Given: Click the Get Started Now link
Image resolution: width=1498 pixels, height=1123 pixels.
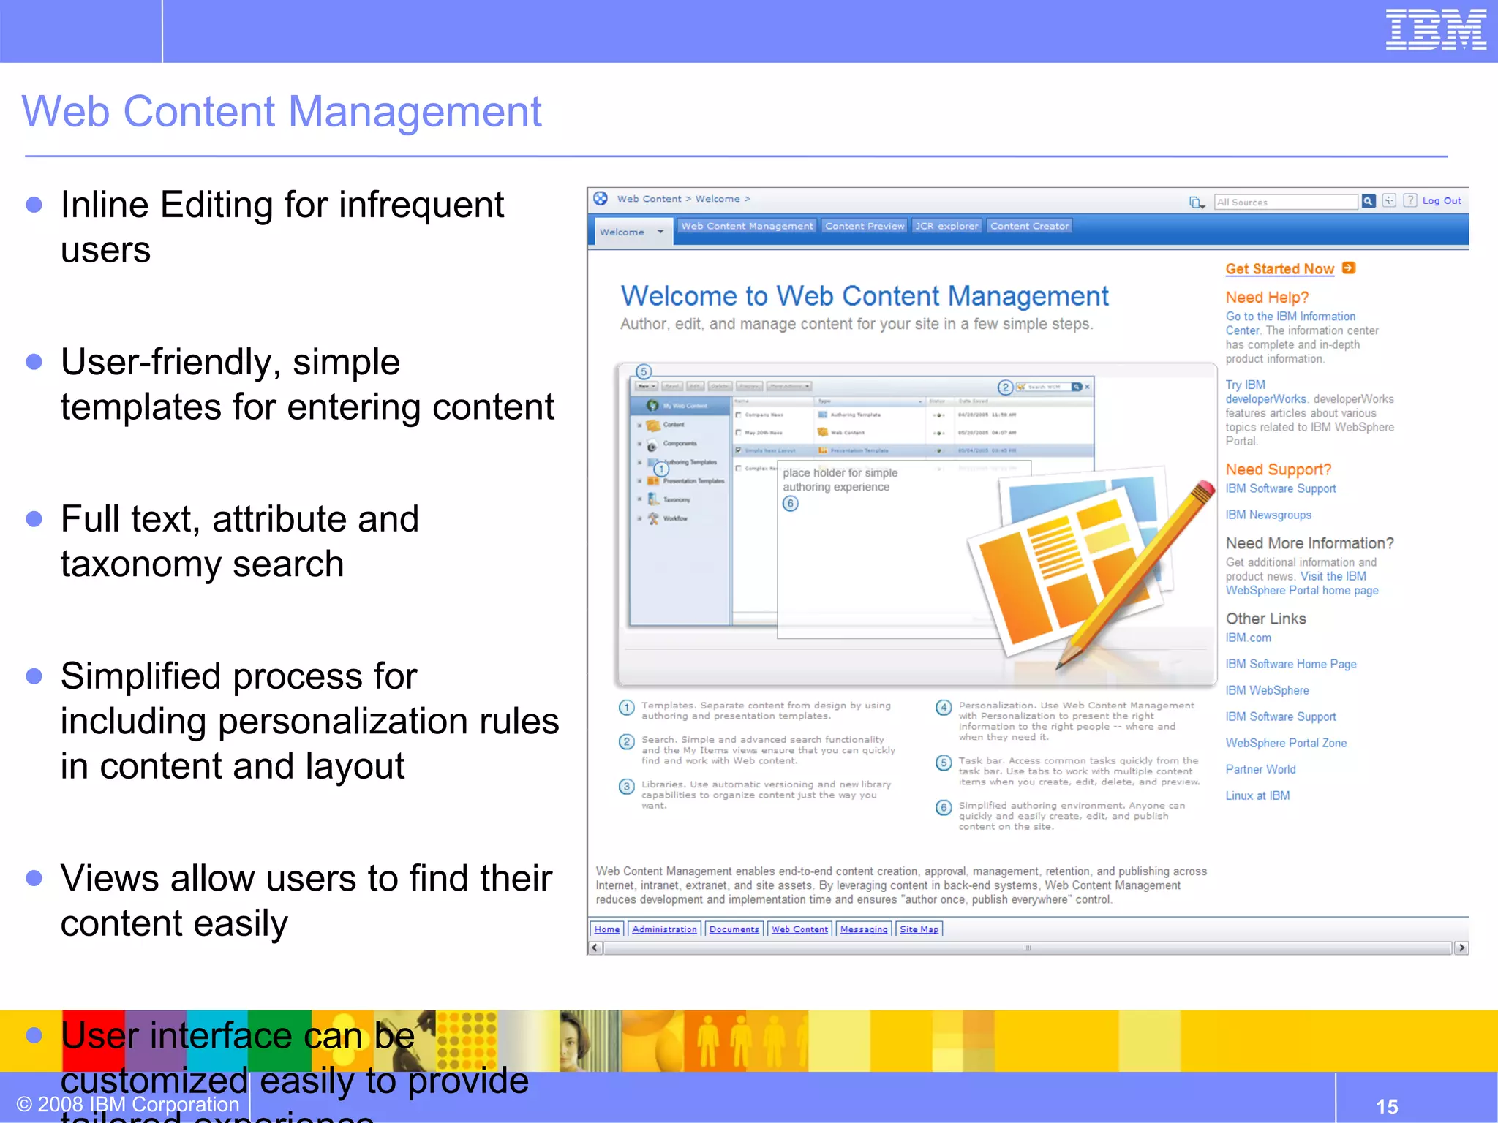Looking at the screenshot, I should (1279, 269).
